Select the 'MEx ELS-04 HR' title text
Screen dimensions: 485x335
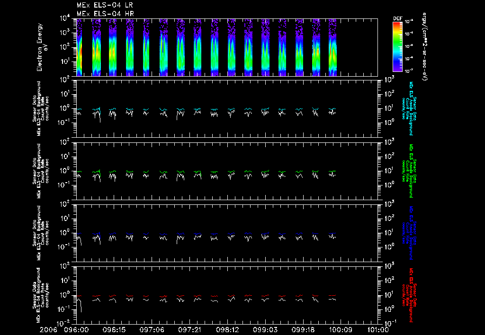[x=105, y=14]
